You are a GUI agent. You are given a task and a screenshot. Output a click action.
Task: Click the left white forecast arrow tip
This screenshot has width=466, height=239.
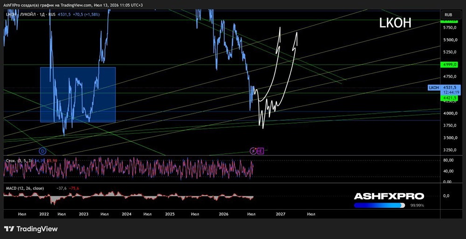[x=280, y=28]
